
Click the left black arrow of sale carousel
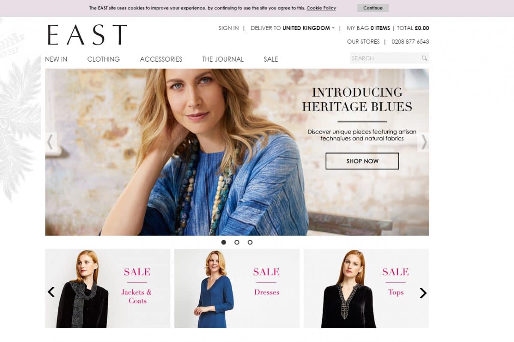click(x=51, y=292)
